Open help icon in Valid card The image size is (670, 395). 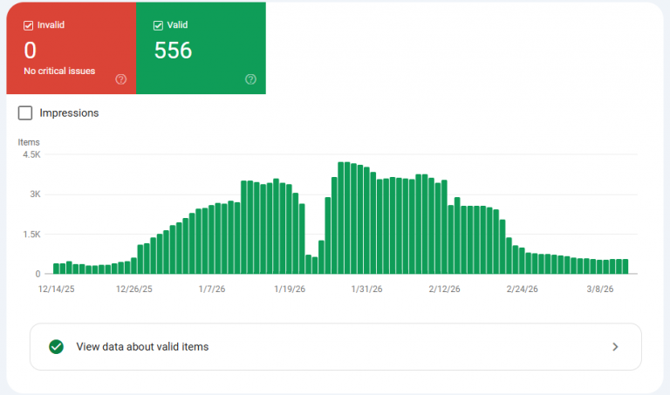pos(251,79)
